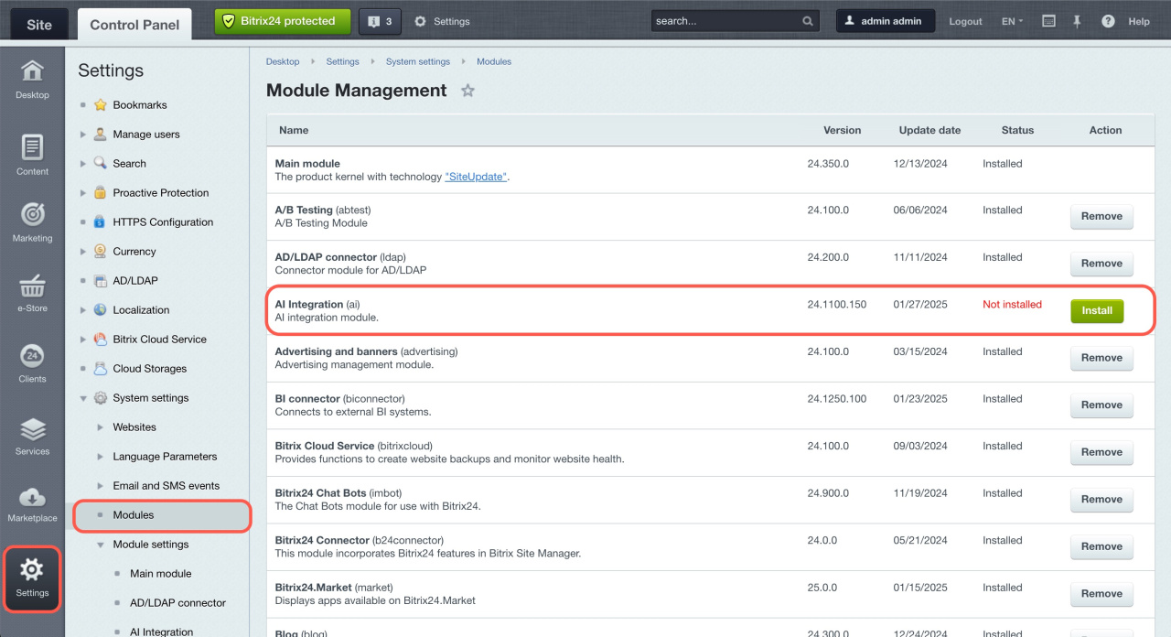Switch to the Site tab
Viewport: 1171px width, 637px height.
(x=39, y=25)
